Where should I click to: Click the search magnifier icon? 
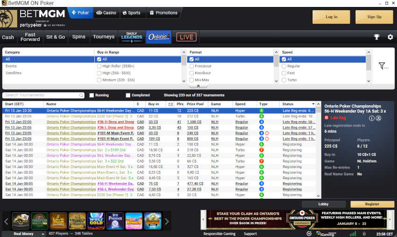(x=81, y=95)
